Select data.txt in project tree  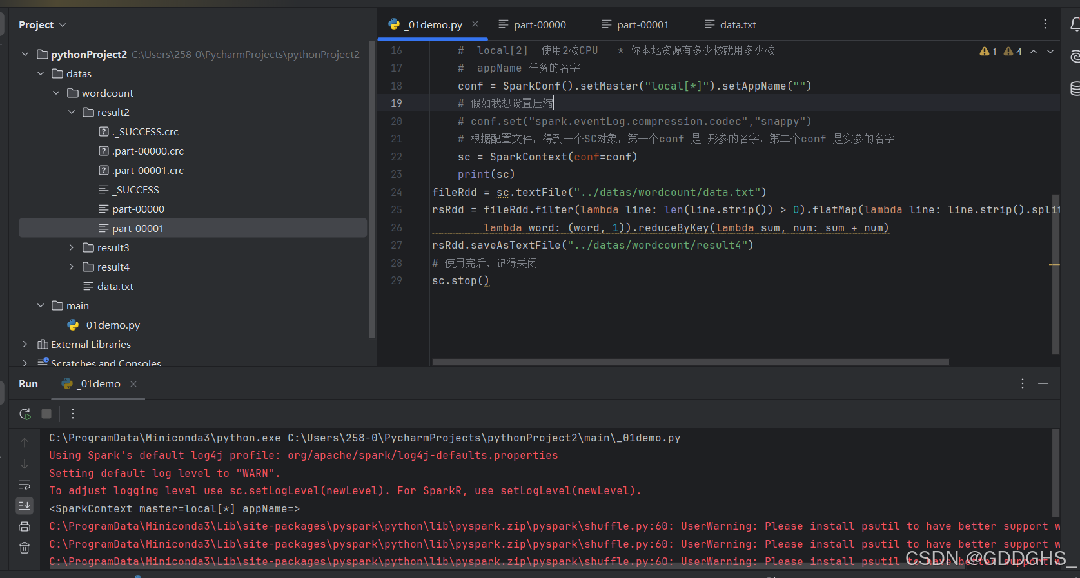tap(108, 286)
